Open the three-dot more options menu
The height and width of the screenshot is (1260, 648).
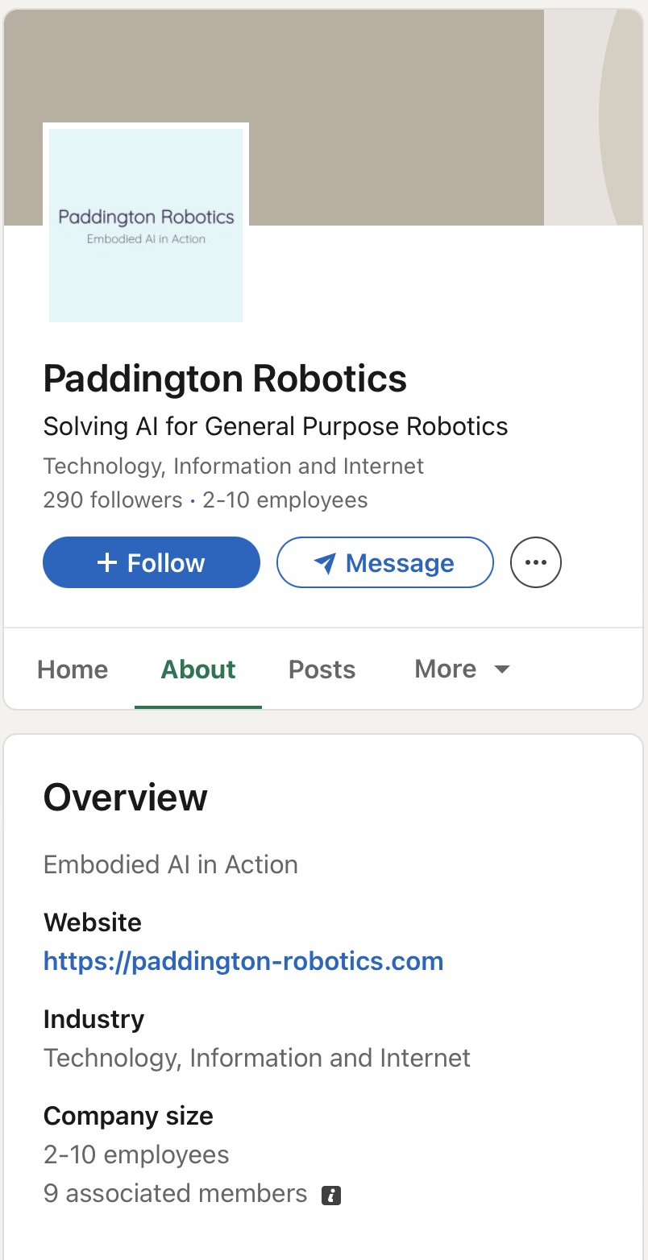(536, 562)
